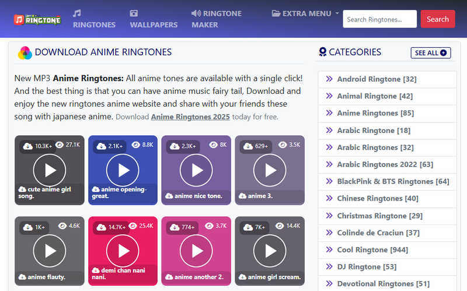The height and width of the screenshot is (291, 467).
Task: Click the 3.7K views eye icon
Action: 209,226
